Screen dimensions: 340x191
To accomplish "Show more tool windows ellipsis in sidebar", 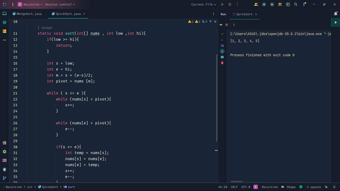I will tap(4, 40).
